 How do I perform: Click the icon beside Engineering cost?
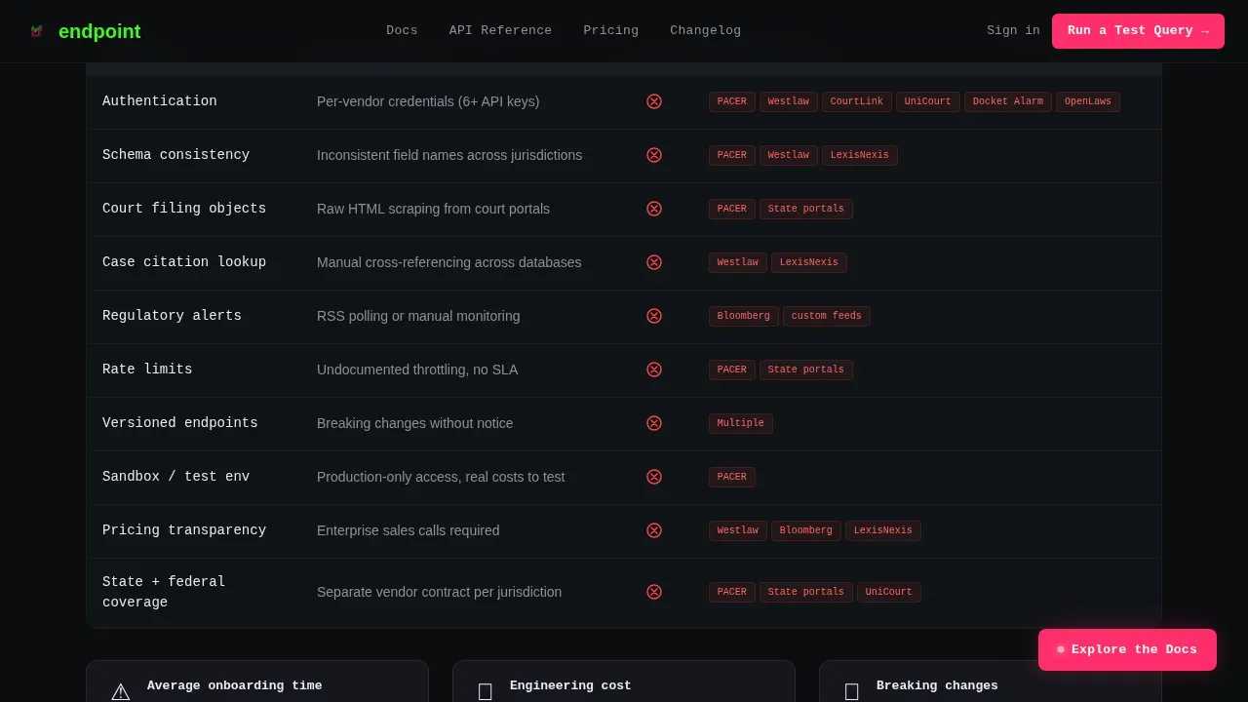coord(486,692)
